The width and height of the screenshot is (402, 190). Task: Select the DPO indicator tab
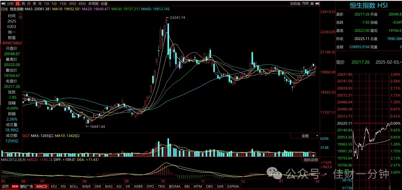coord(150,186)
